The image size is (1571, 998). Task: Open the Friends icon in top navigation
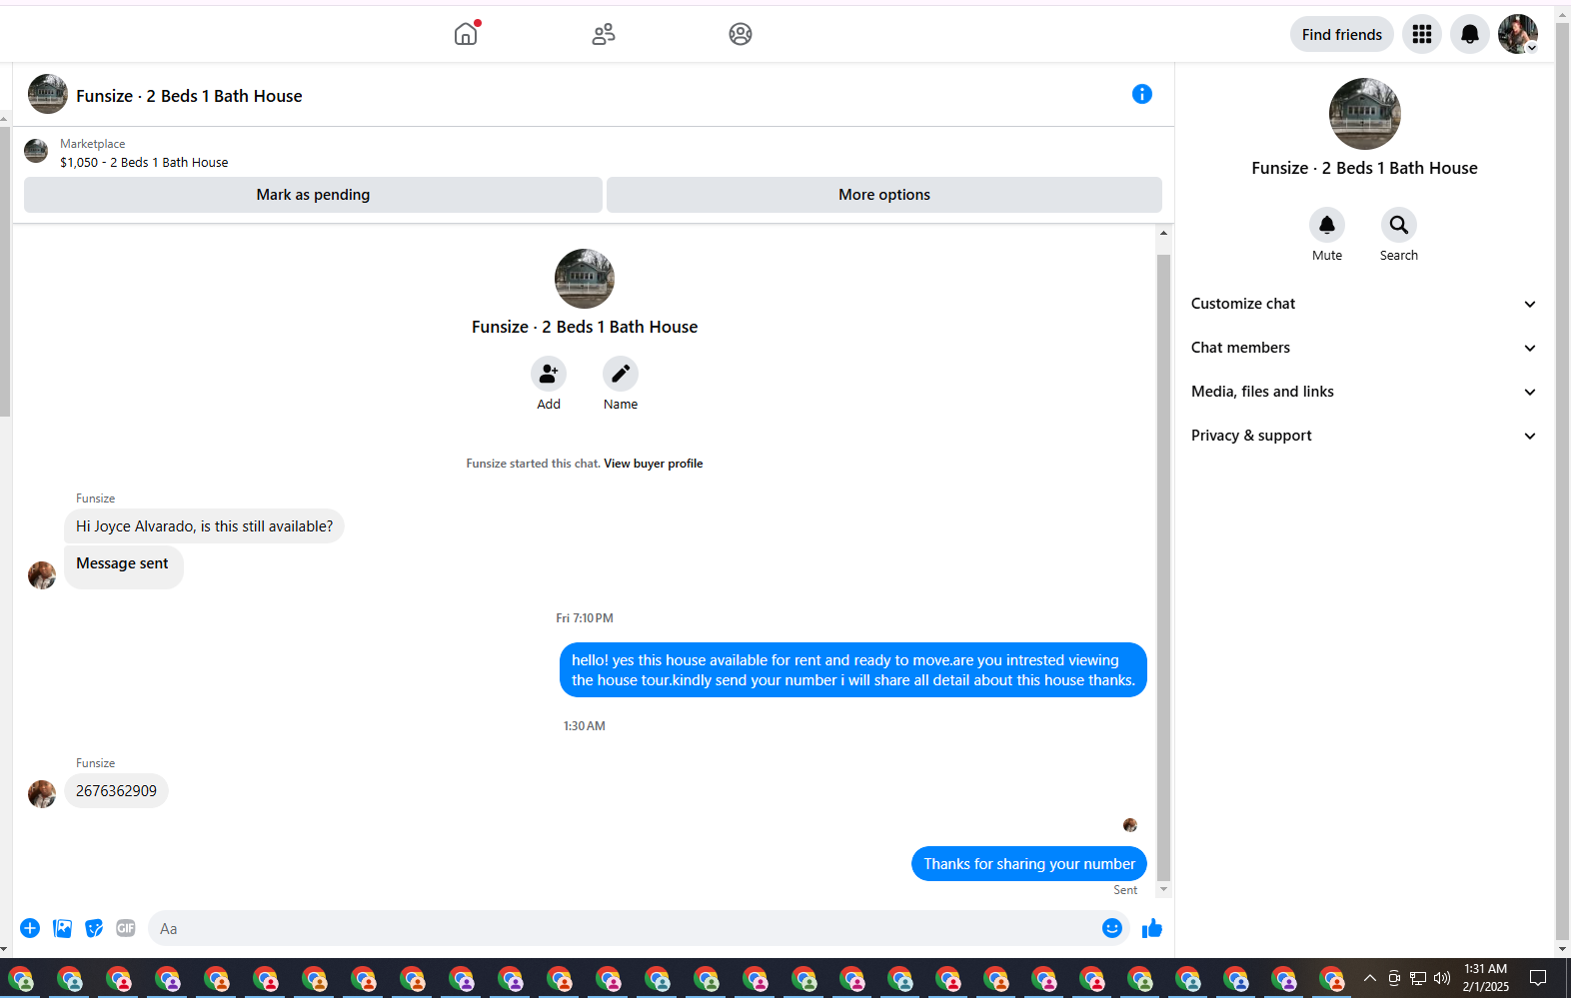point(604,34)
